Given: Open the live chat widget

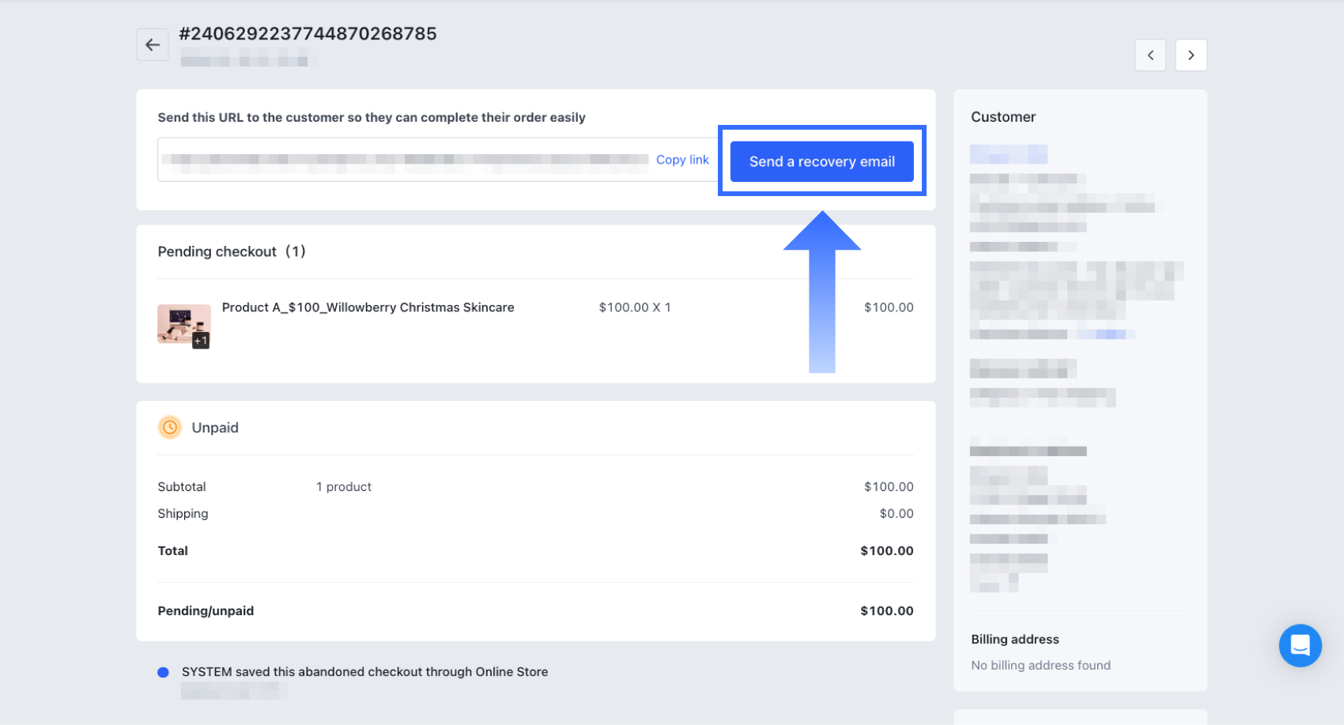Looking at the screenshot, I should coord(1300,645).
